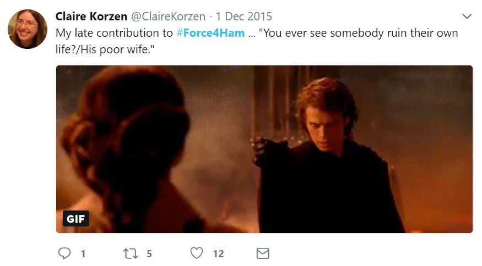Viewport: 482px width, 266px height.
Task: Like the tweet with the heart icon
Action: (x=197, y=253)
